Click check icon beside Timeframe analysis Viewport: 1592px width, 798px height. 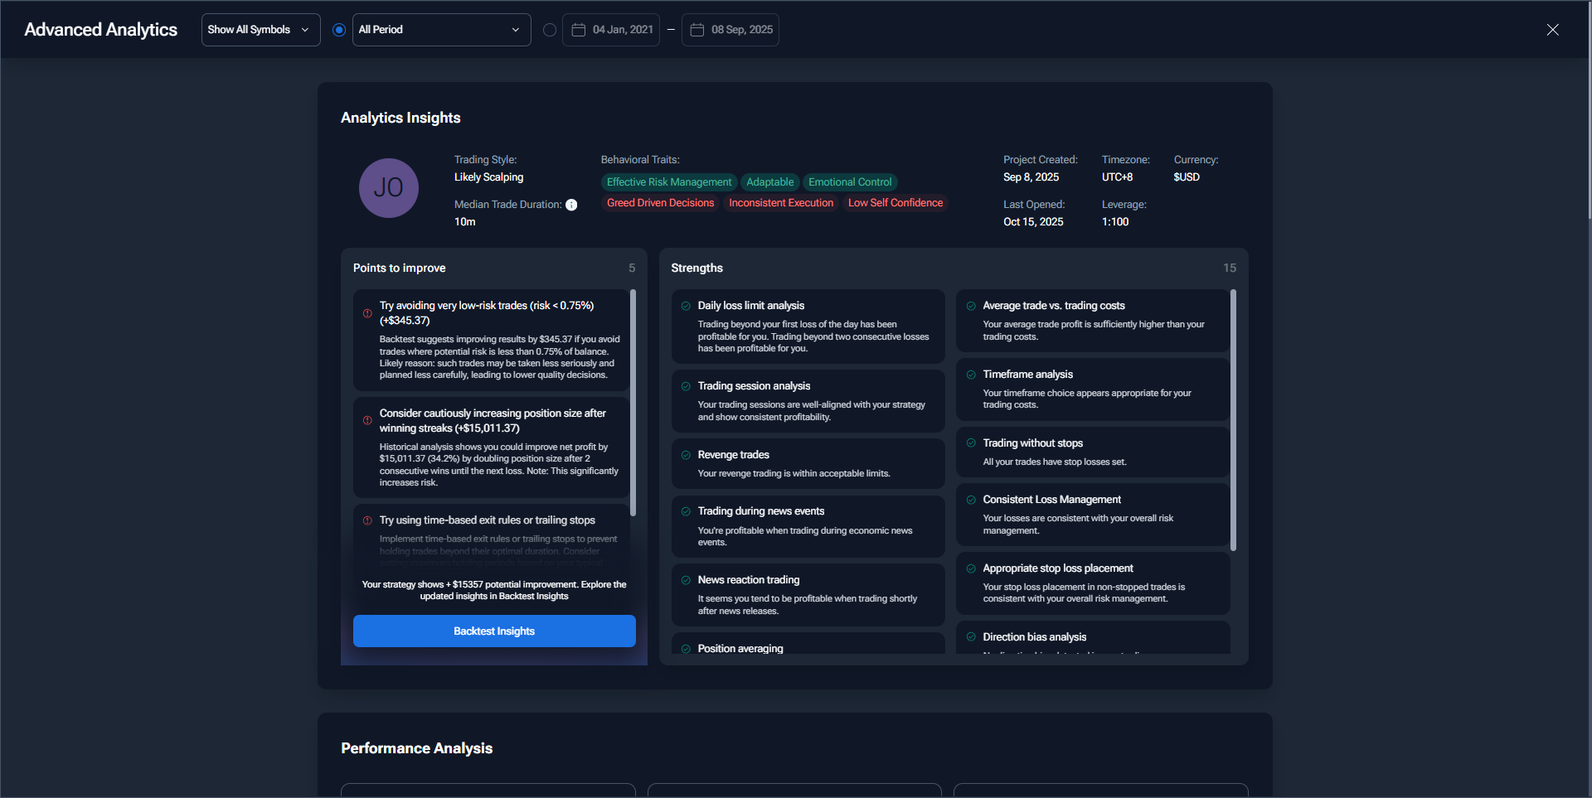(x=971, y=375)
